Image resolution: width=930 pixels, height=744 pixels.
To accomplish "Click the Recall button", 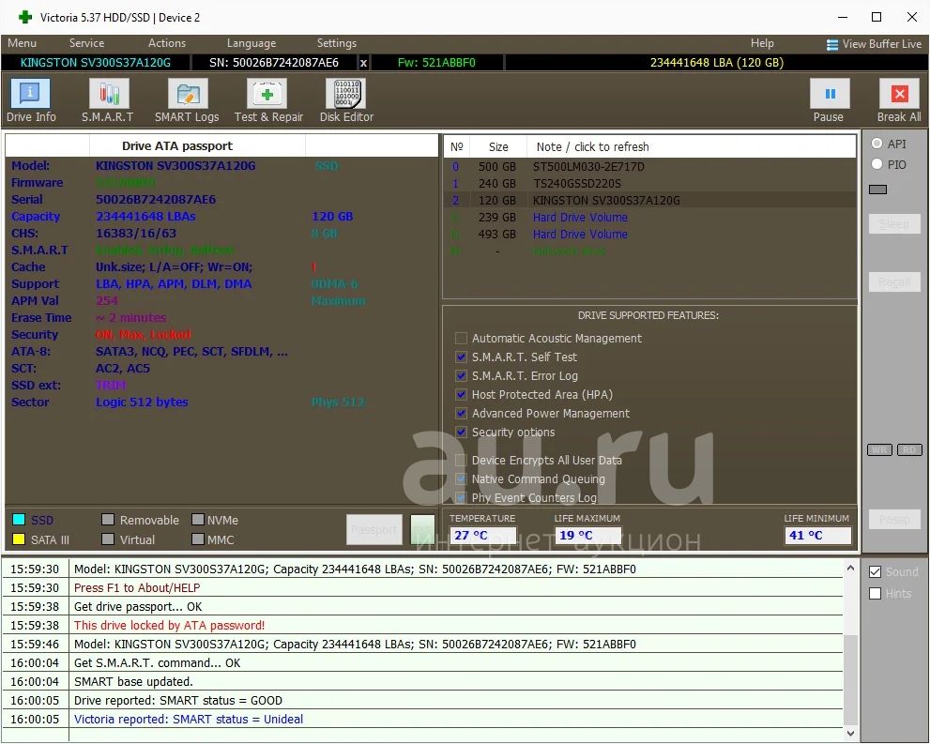I will pos(894,281).
